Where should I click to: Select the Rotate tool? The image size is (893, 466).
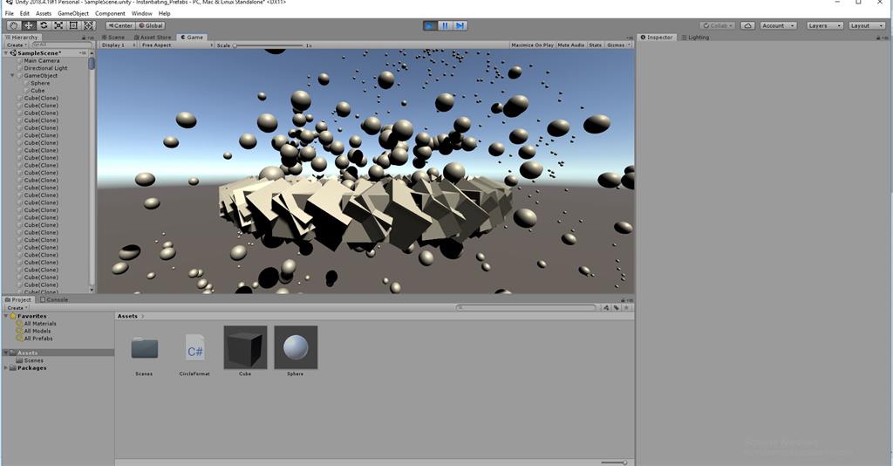44,25
